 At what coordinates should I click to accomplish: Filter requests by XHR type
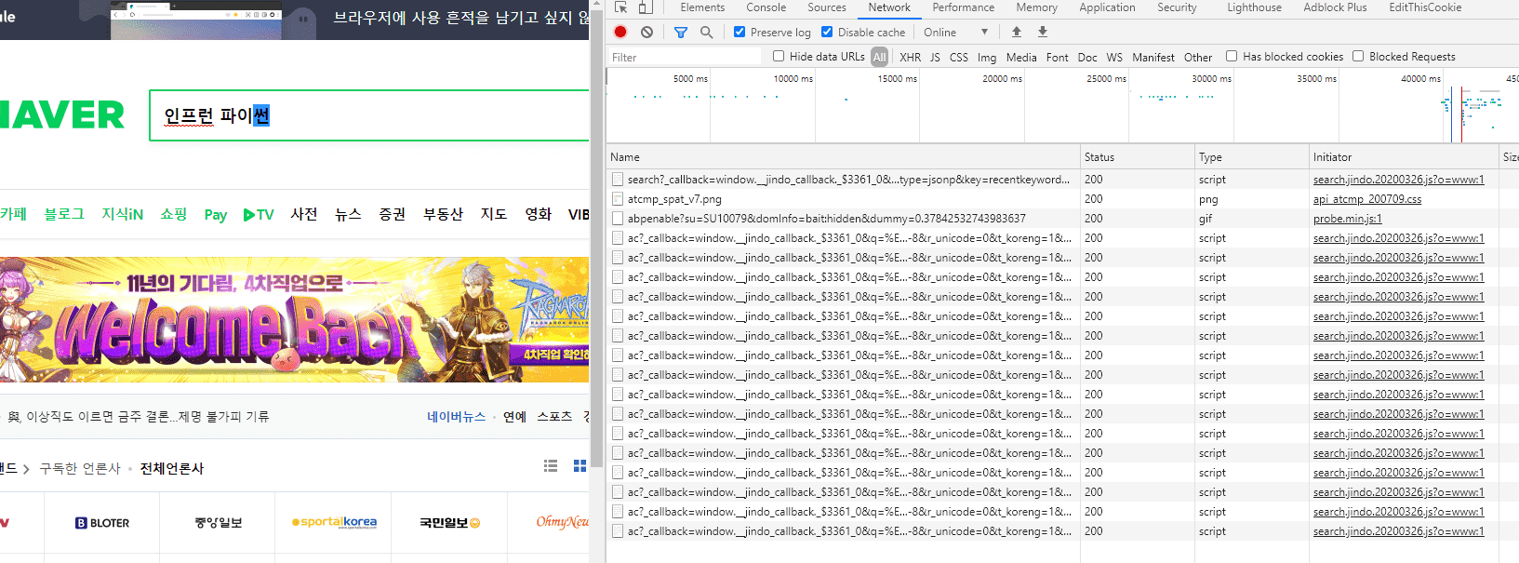[910, 57]
